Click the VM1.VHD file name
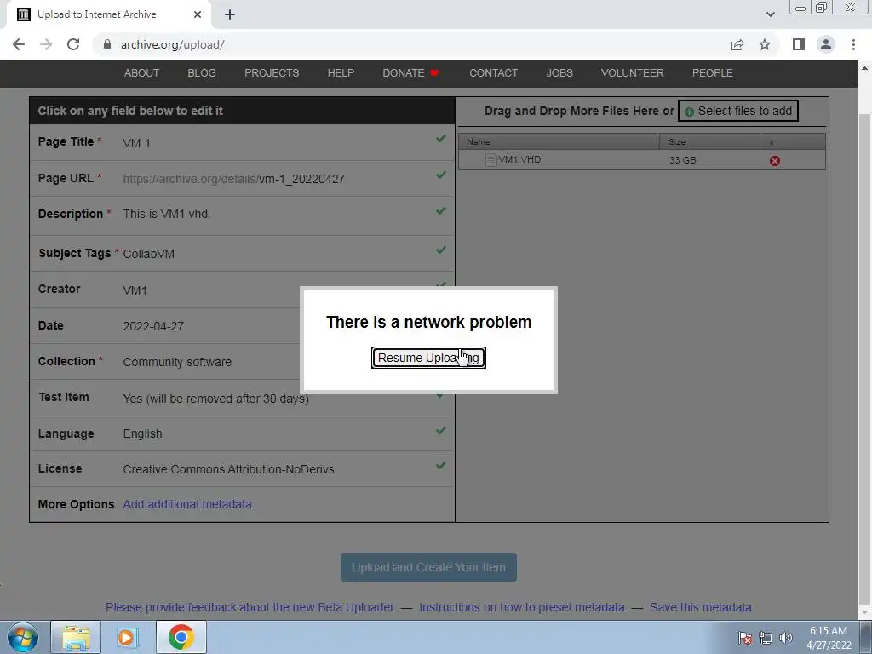This screenshot has height=654, width=872. 519,159
